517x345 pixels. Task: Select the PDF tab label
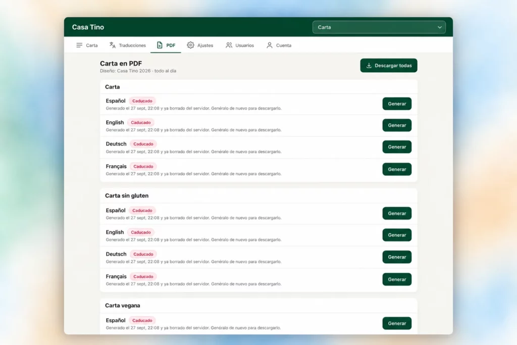pyautogui.click(x=171, y=45)
